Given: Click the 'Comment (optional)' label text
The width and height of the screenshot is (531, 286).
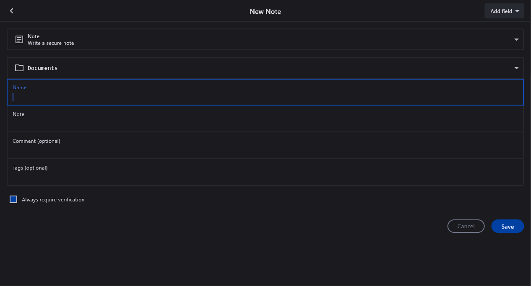Looking at the screenshot, I should coord(36,141).
